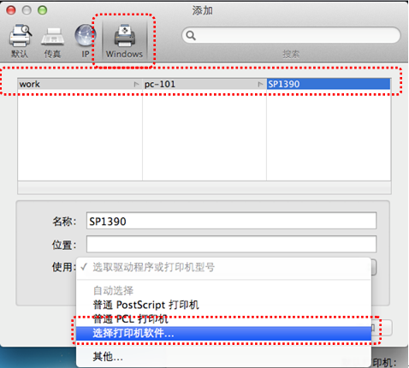Click the red close window button
This screenshot has height=368, width=409.
pos(11,10)
